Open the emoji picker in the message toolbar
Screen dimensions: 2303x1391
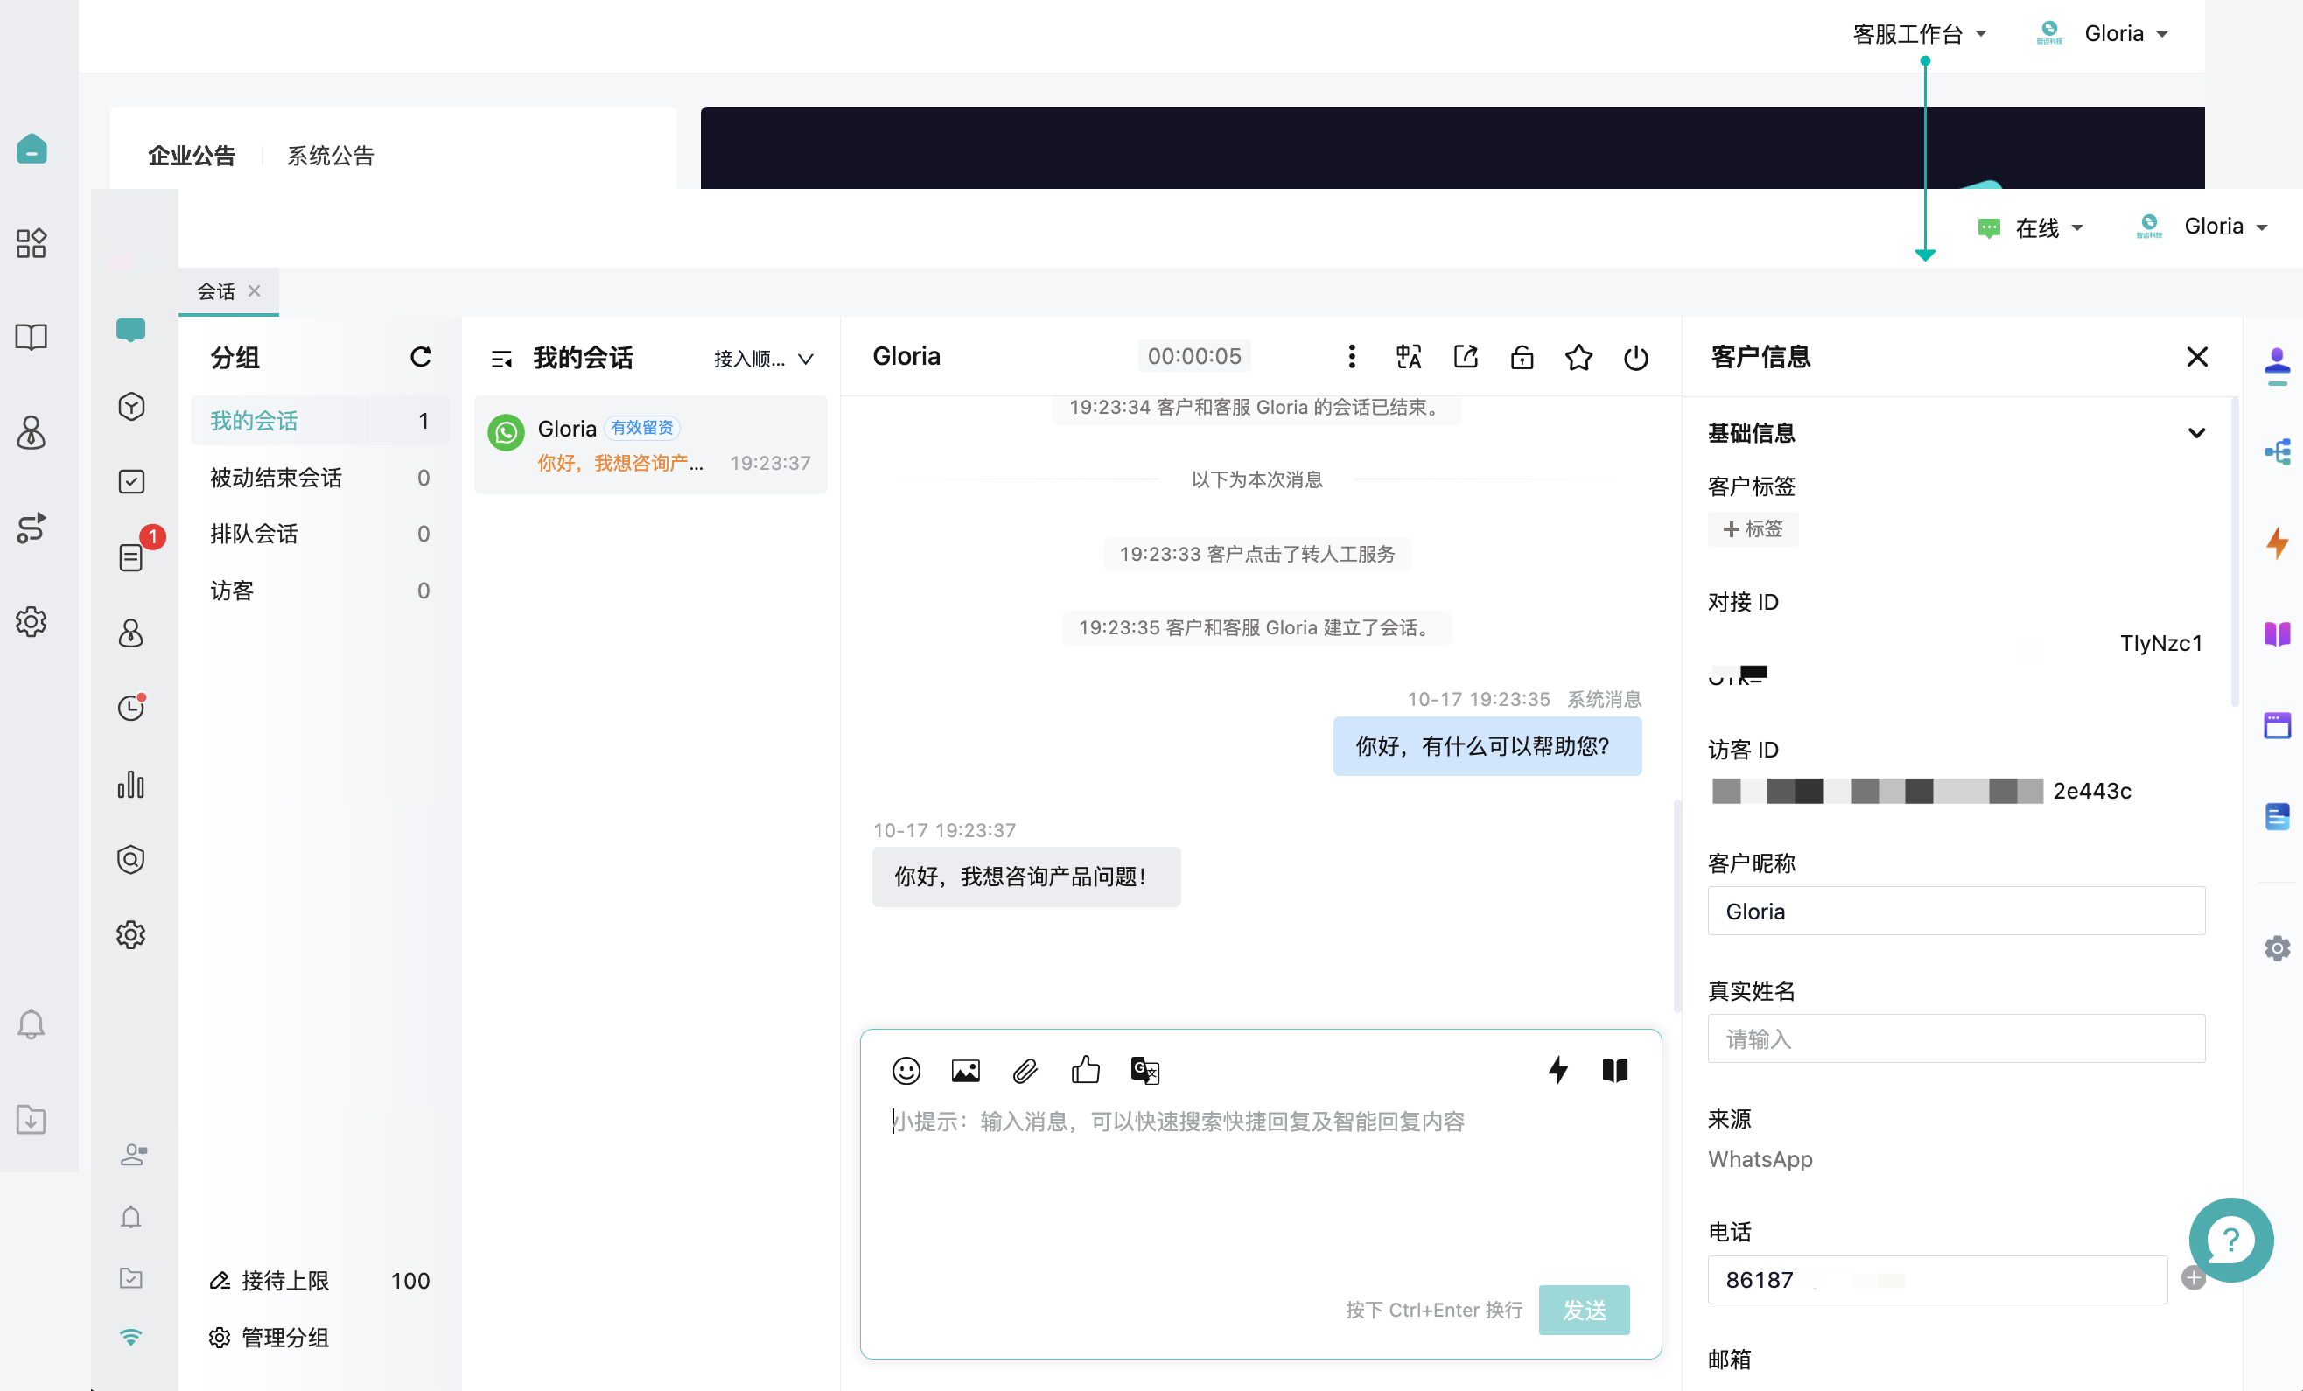[x=906, y=1071]
